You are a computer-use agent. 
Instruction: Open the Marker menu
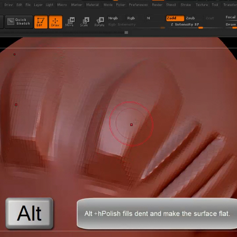[77, 5]
